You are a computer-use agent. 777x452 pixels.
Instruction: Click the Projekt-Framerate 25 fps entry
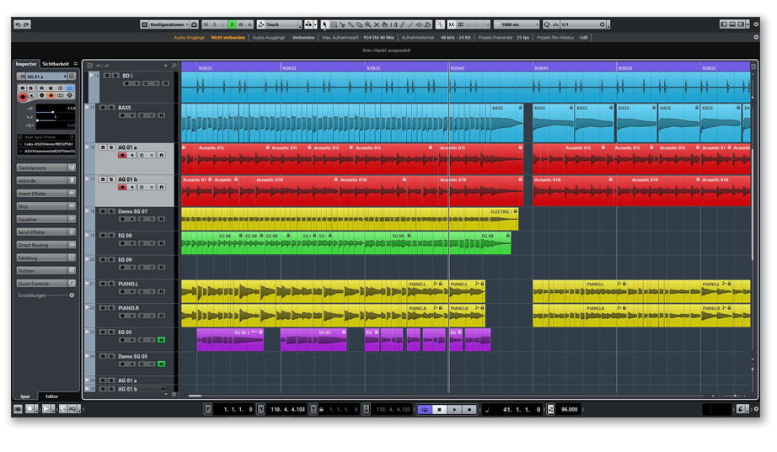503,38
